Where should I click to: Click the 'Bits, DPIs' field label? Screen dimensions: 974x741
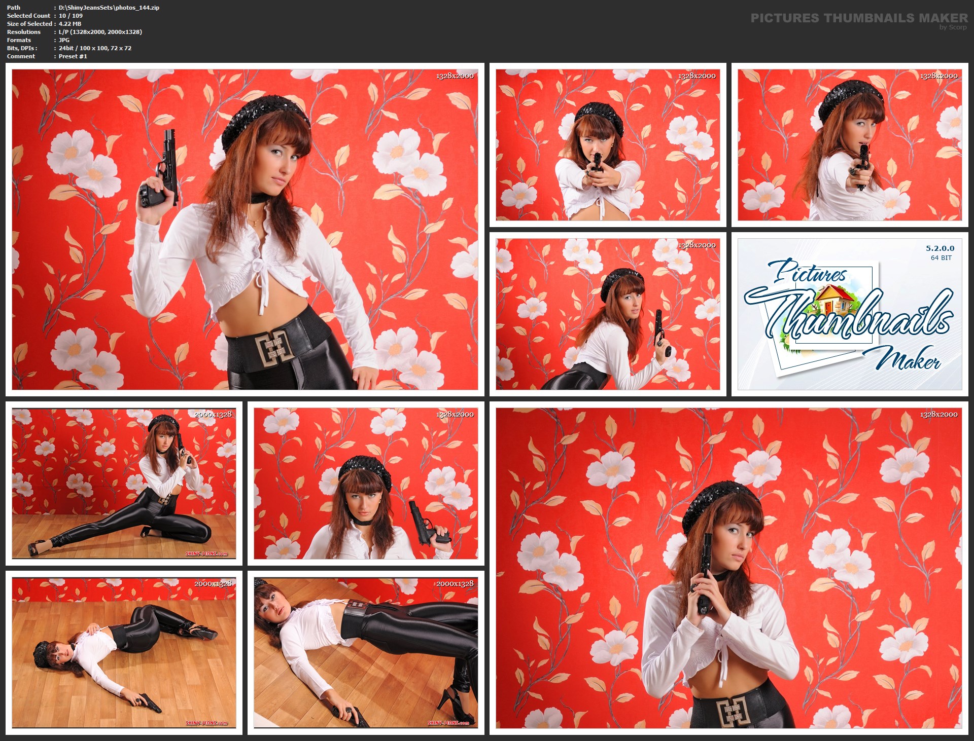pos(21,48)
